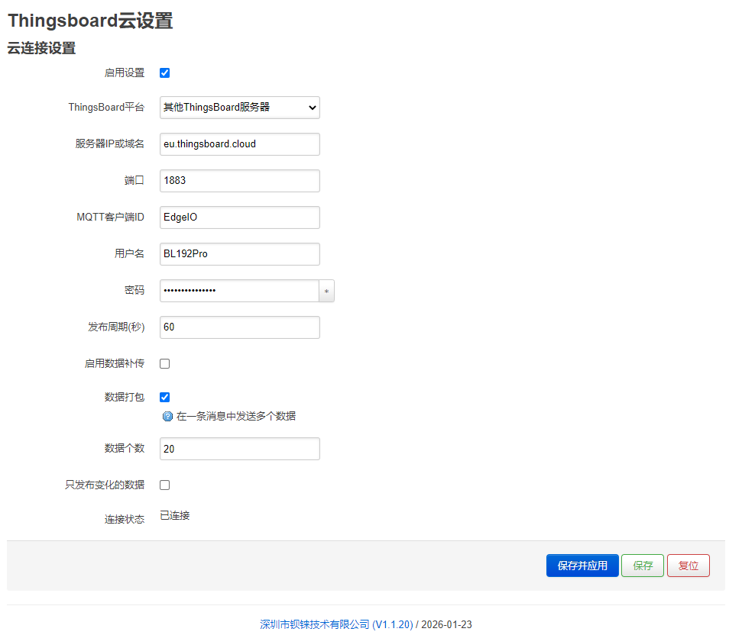Uncheck the 数据打包 checkbox
This screenshot has height=635, width=729.
[164, 397]
